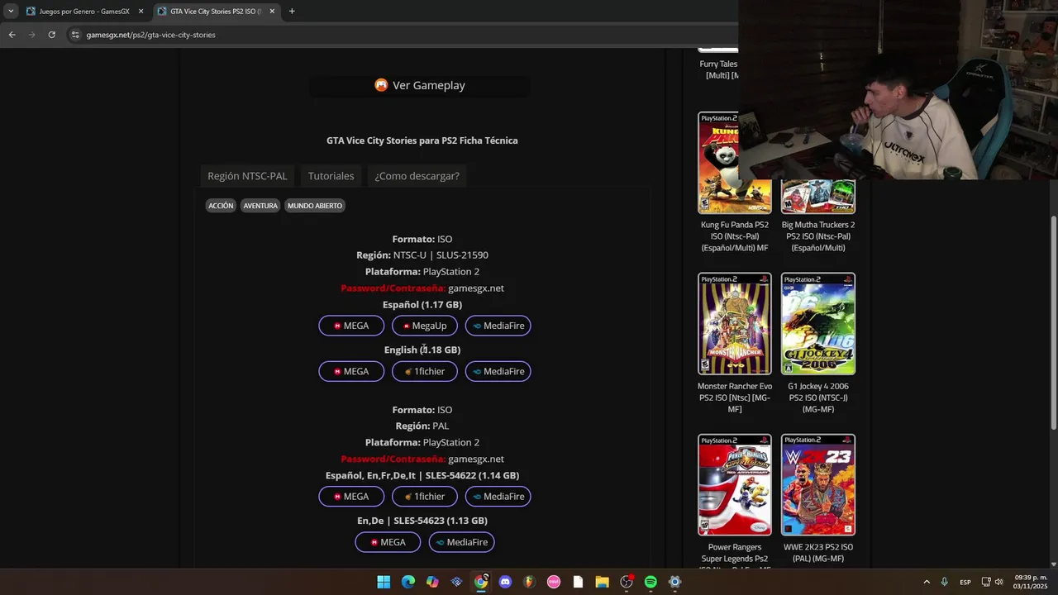Screen dimensions: 1058x595
Task: Open Big Mutha Truckers 2 PS2 ISO link
Action: coord(817,236)
